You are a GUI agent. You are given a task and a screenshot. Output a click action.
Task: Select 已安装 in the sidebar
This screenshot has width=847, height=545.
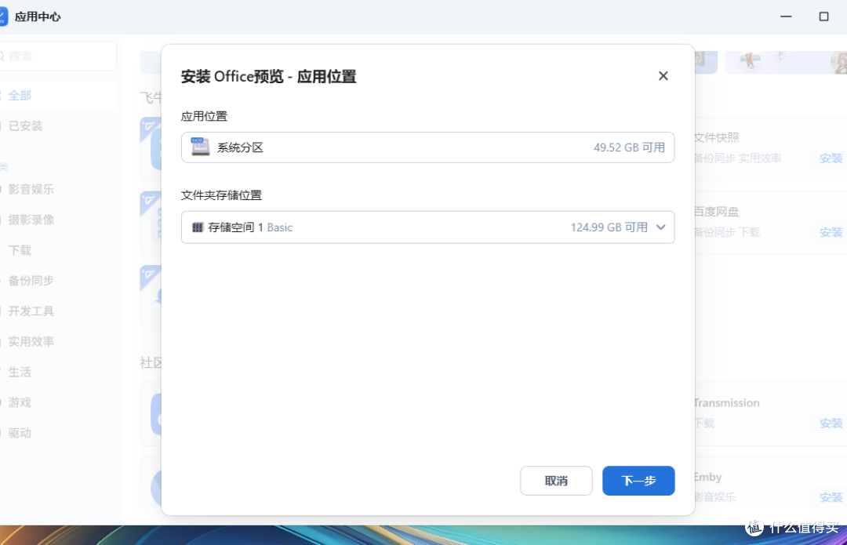25,125
